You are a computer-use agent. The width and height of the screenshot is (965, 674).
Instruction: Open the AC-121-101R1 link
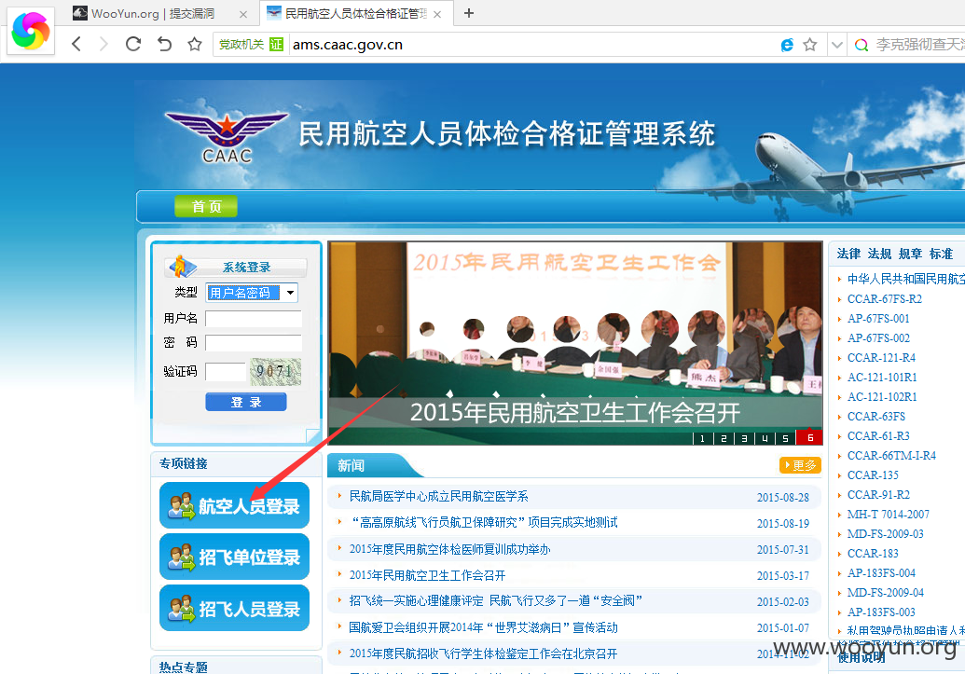click(882, 378)
